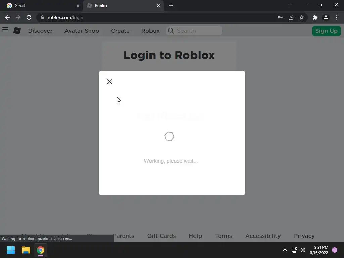
Task: Open the Privacy footer link
Action: click(304, 236)
